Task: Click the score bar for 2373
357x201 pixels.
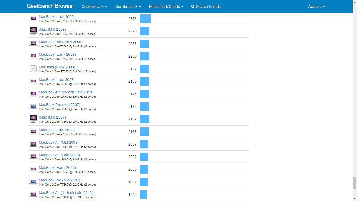Action: pos(145,19)
